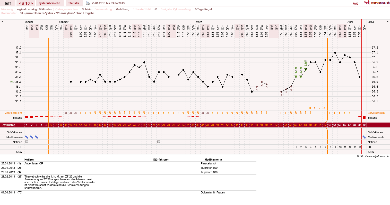Click the 1.hM green triangle marker
This screenshot has height=205, width=390.
click(x=296, y=77)
